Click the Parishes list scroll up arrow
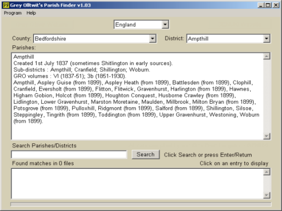This screenshot has height=211, width=282. 266,56
